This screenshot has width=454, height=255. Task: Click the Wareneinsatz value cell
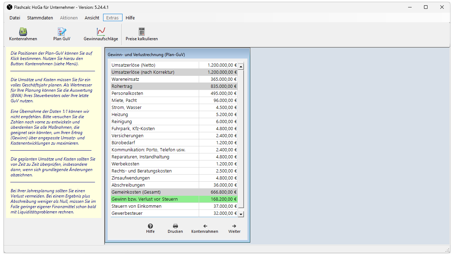pos(218,79)
